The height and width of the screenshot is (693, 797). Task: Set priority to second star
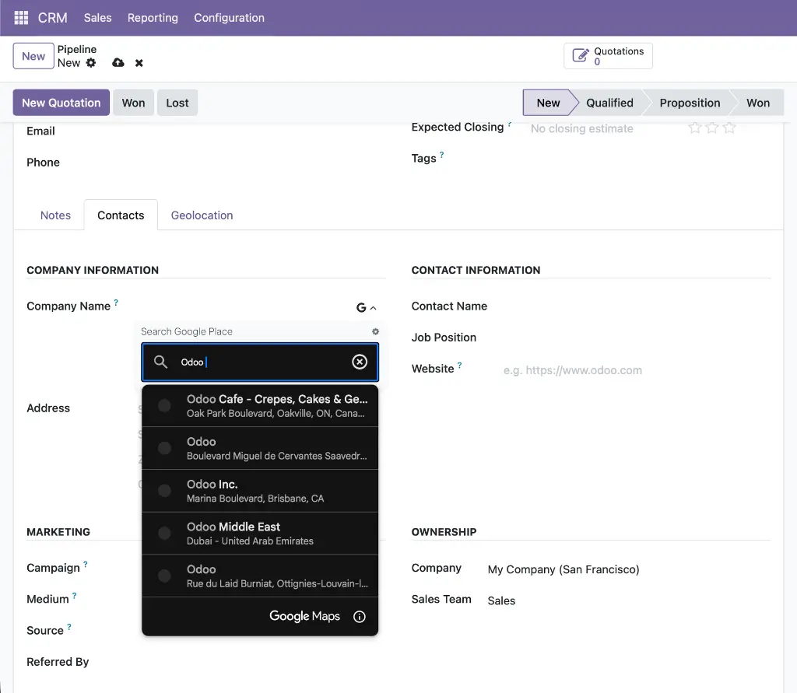coord(712,128)
